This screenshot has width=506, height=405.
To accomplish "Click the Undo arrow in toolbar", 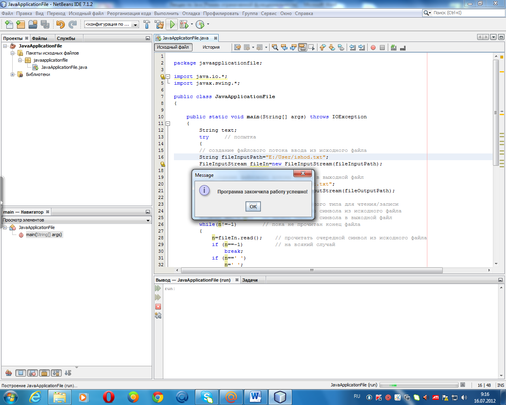I will 60,25.
